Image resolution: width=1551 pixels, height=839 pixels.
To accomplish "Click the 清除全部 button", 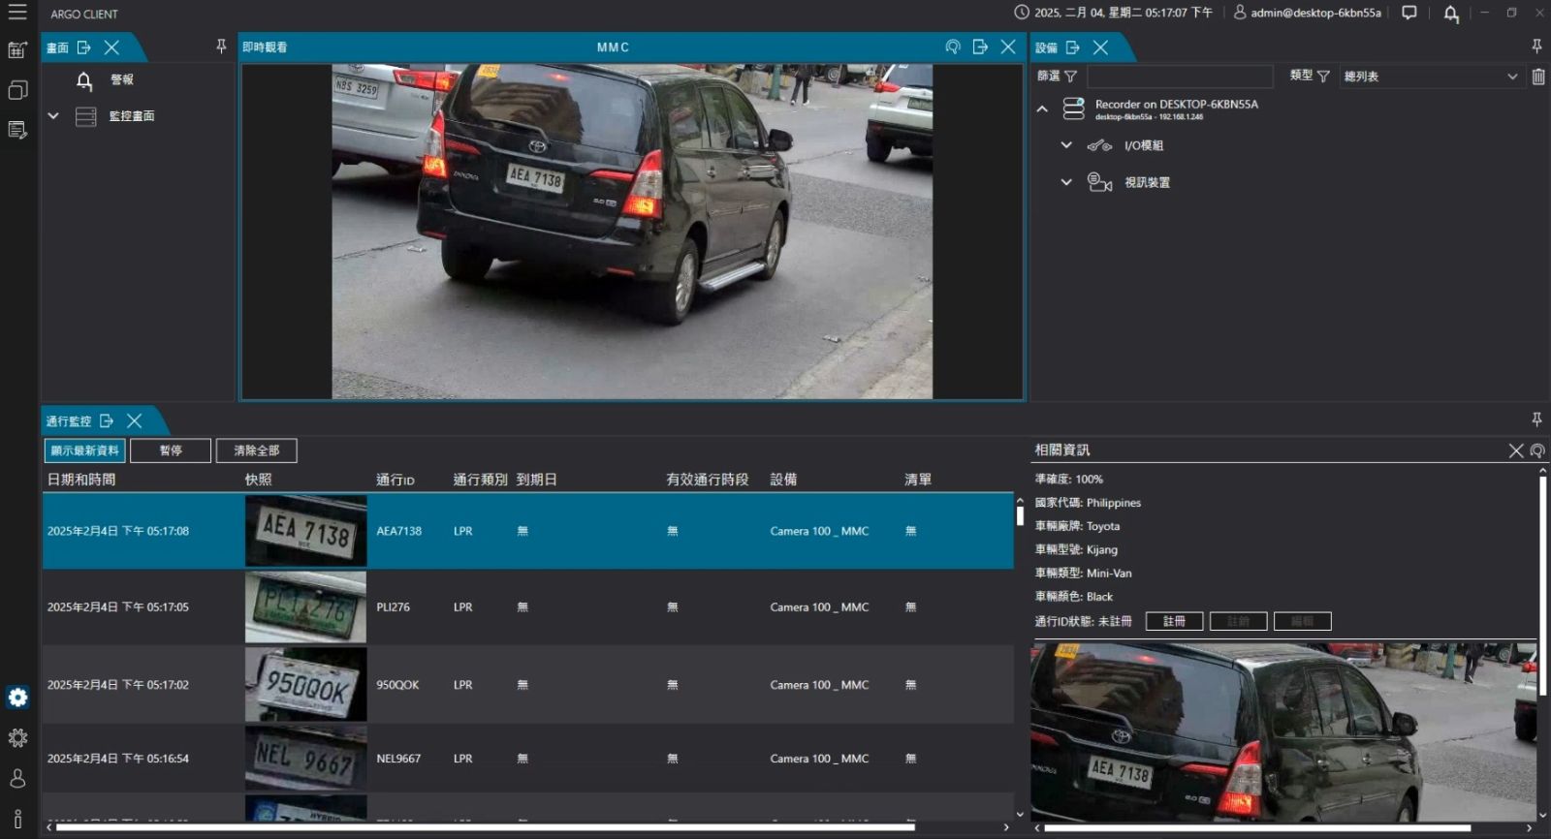I will 256,451.
